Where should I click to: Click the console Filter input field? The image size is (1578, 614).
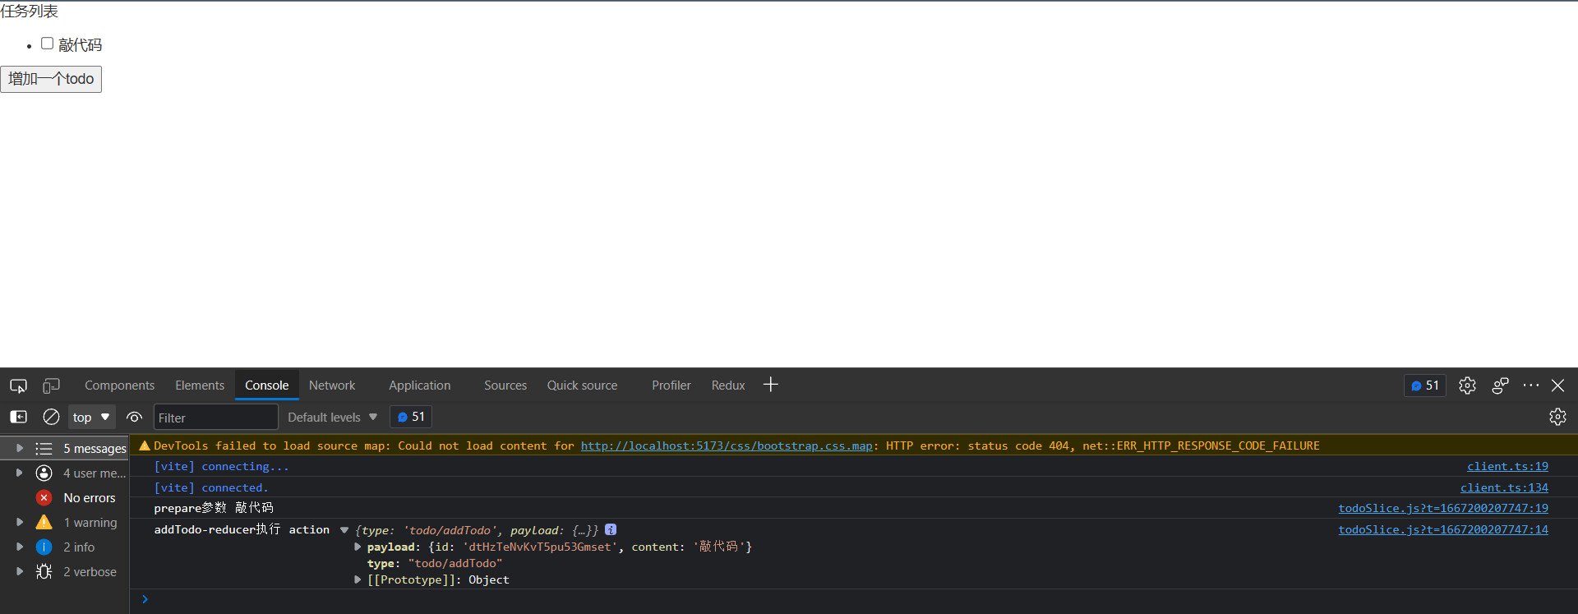tap(215, 418)
